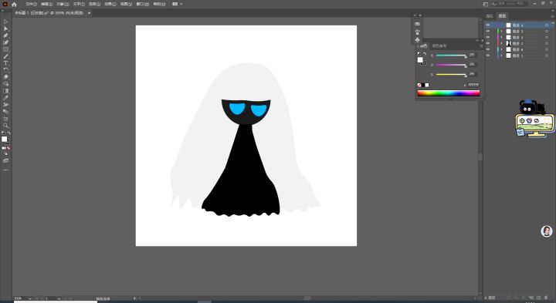Select the Eyedropper tool
556x303 pixels.
(5, 98)
